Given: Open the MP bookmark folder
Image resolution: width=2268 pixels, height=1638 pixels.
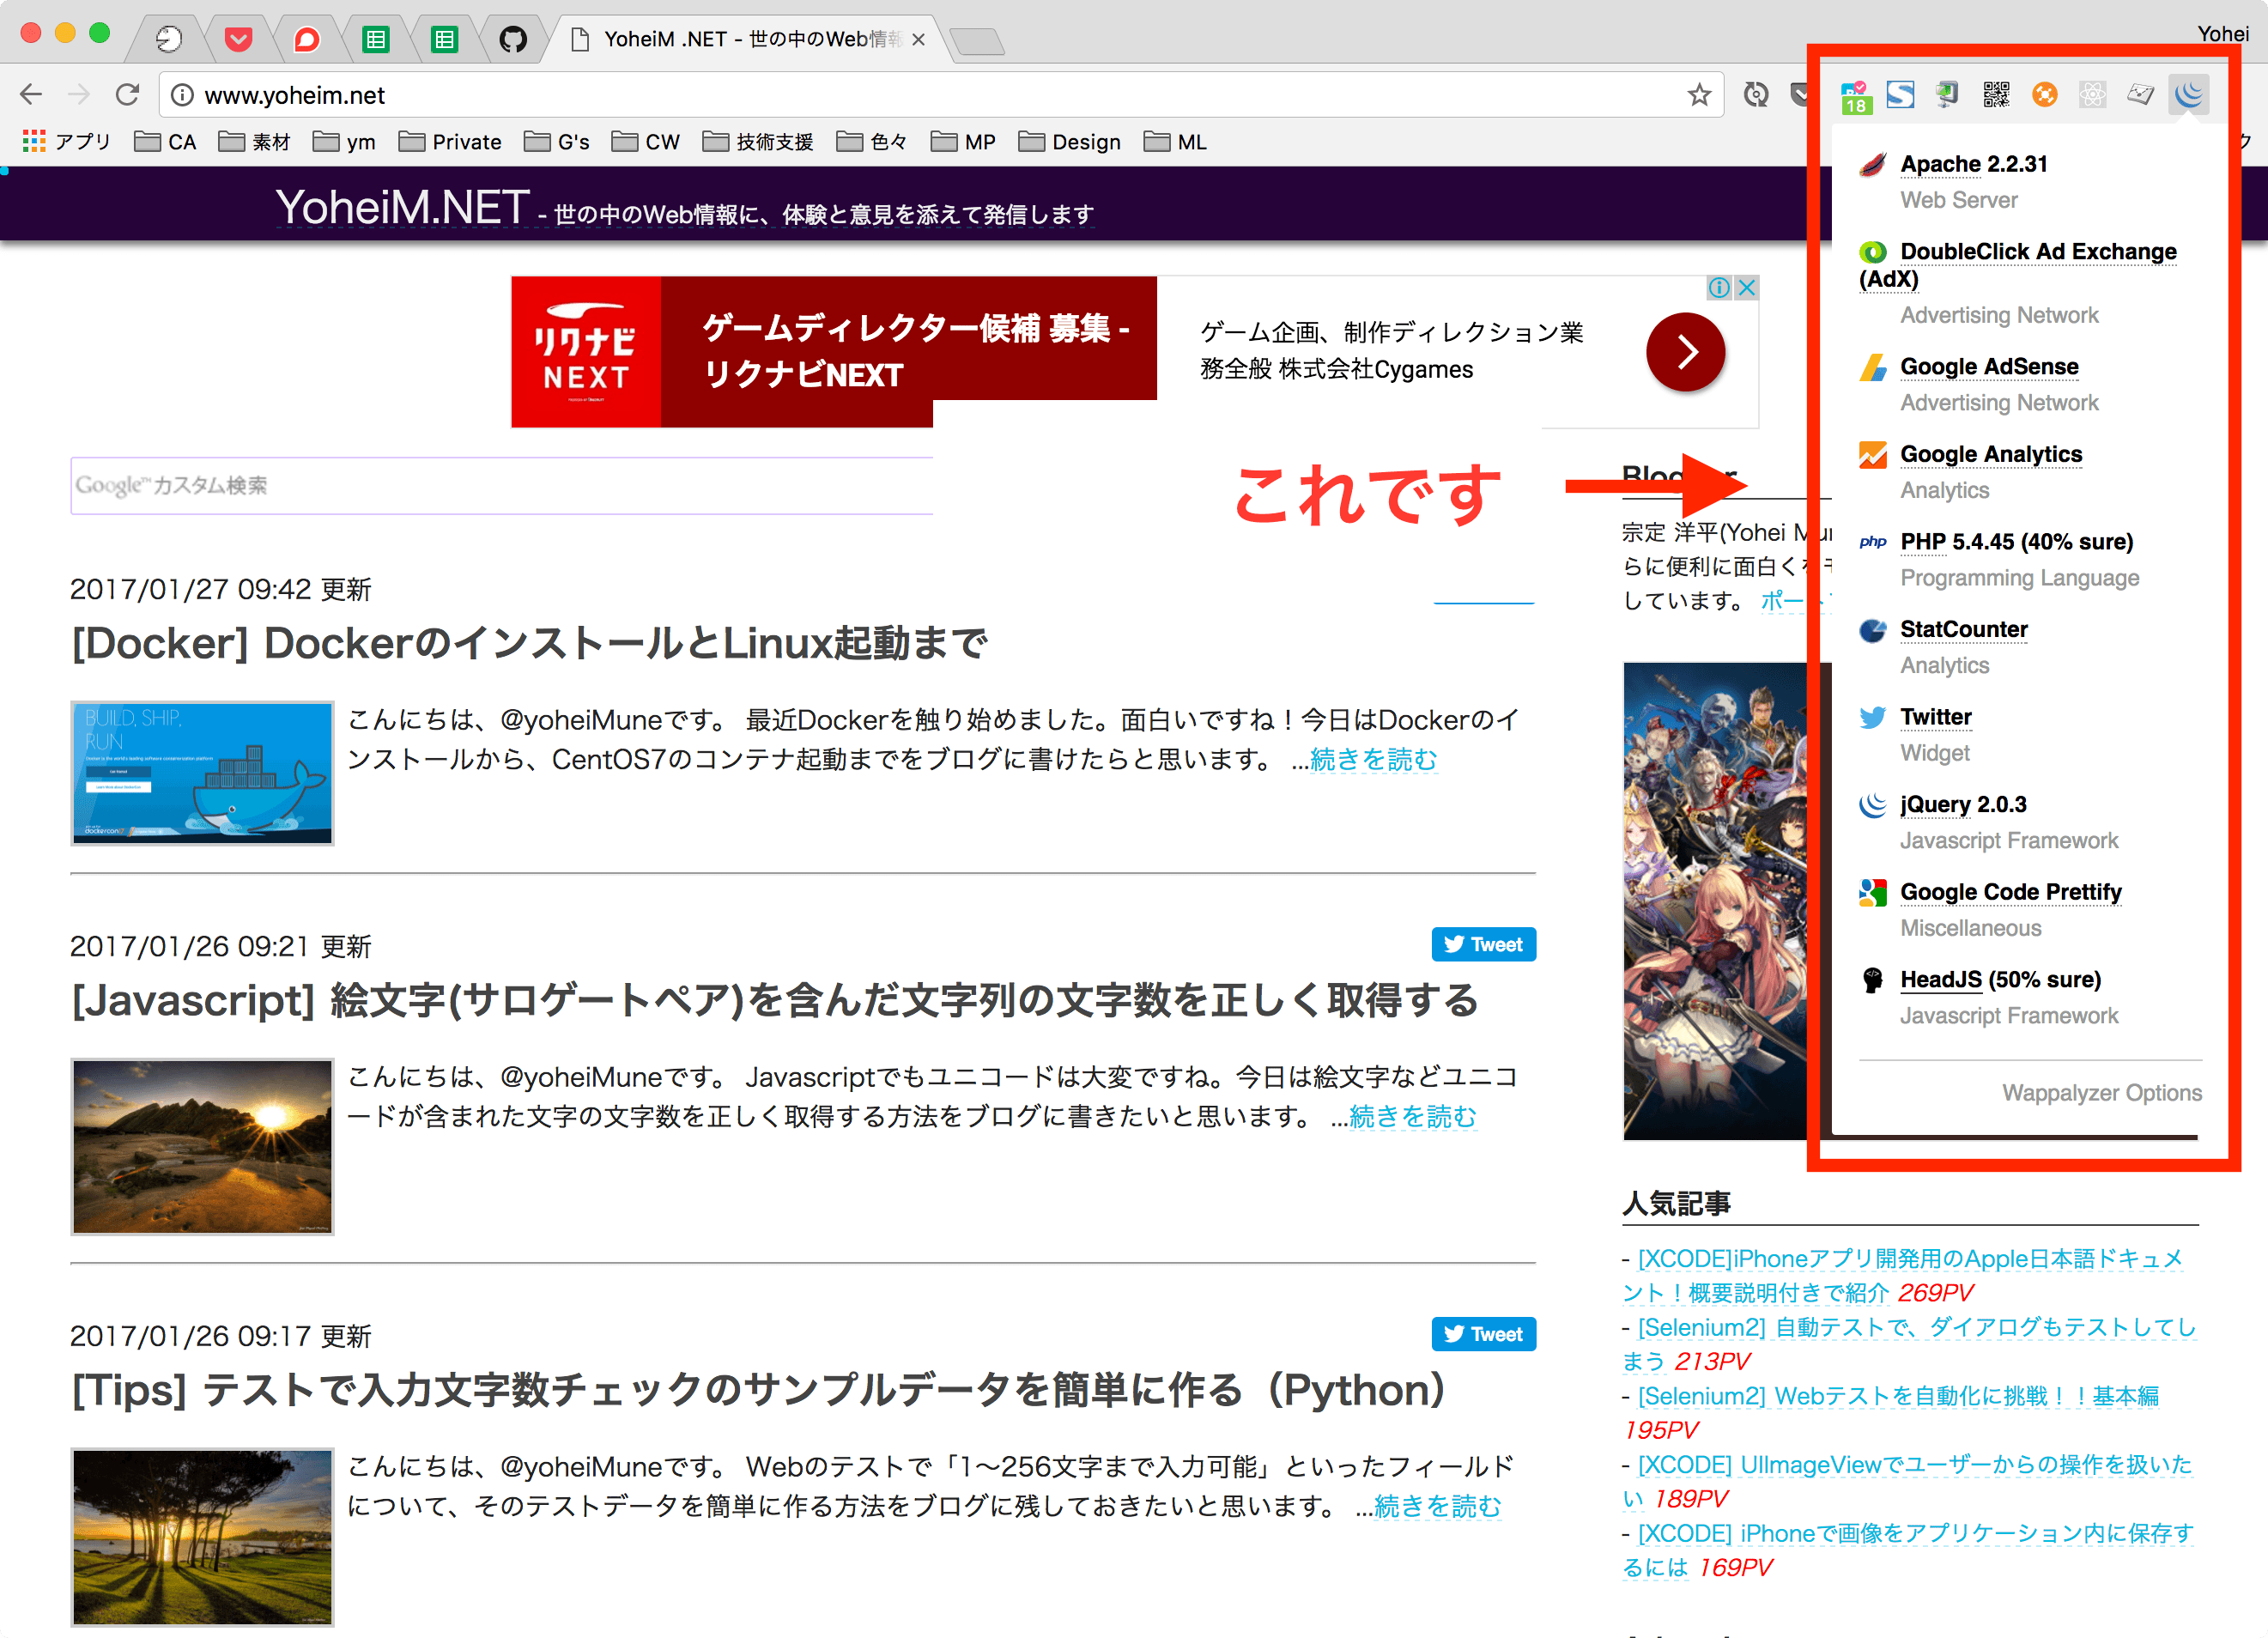Looking at the screenshot, I should [x=963, y=142].
